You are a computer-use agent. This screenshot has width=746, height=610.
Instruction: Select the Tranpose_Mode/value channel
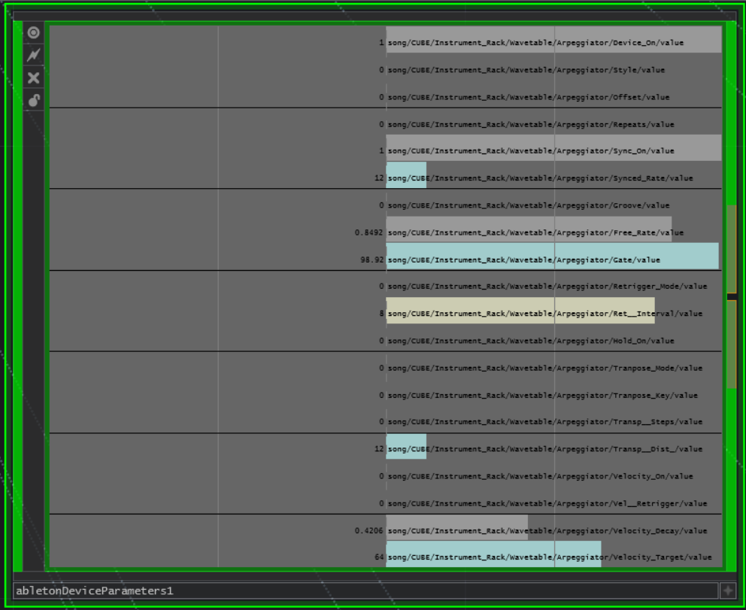tap(544, 368)
